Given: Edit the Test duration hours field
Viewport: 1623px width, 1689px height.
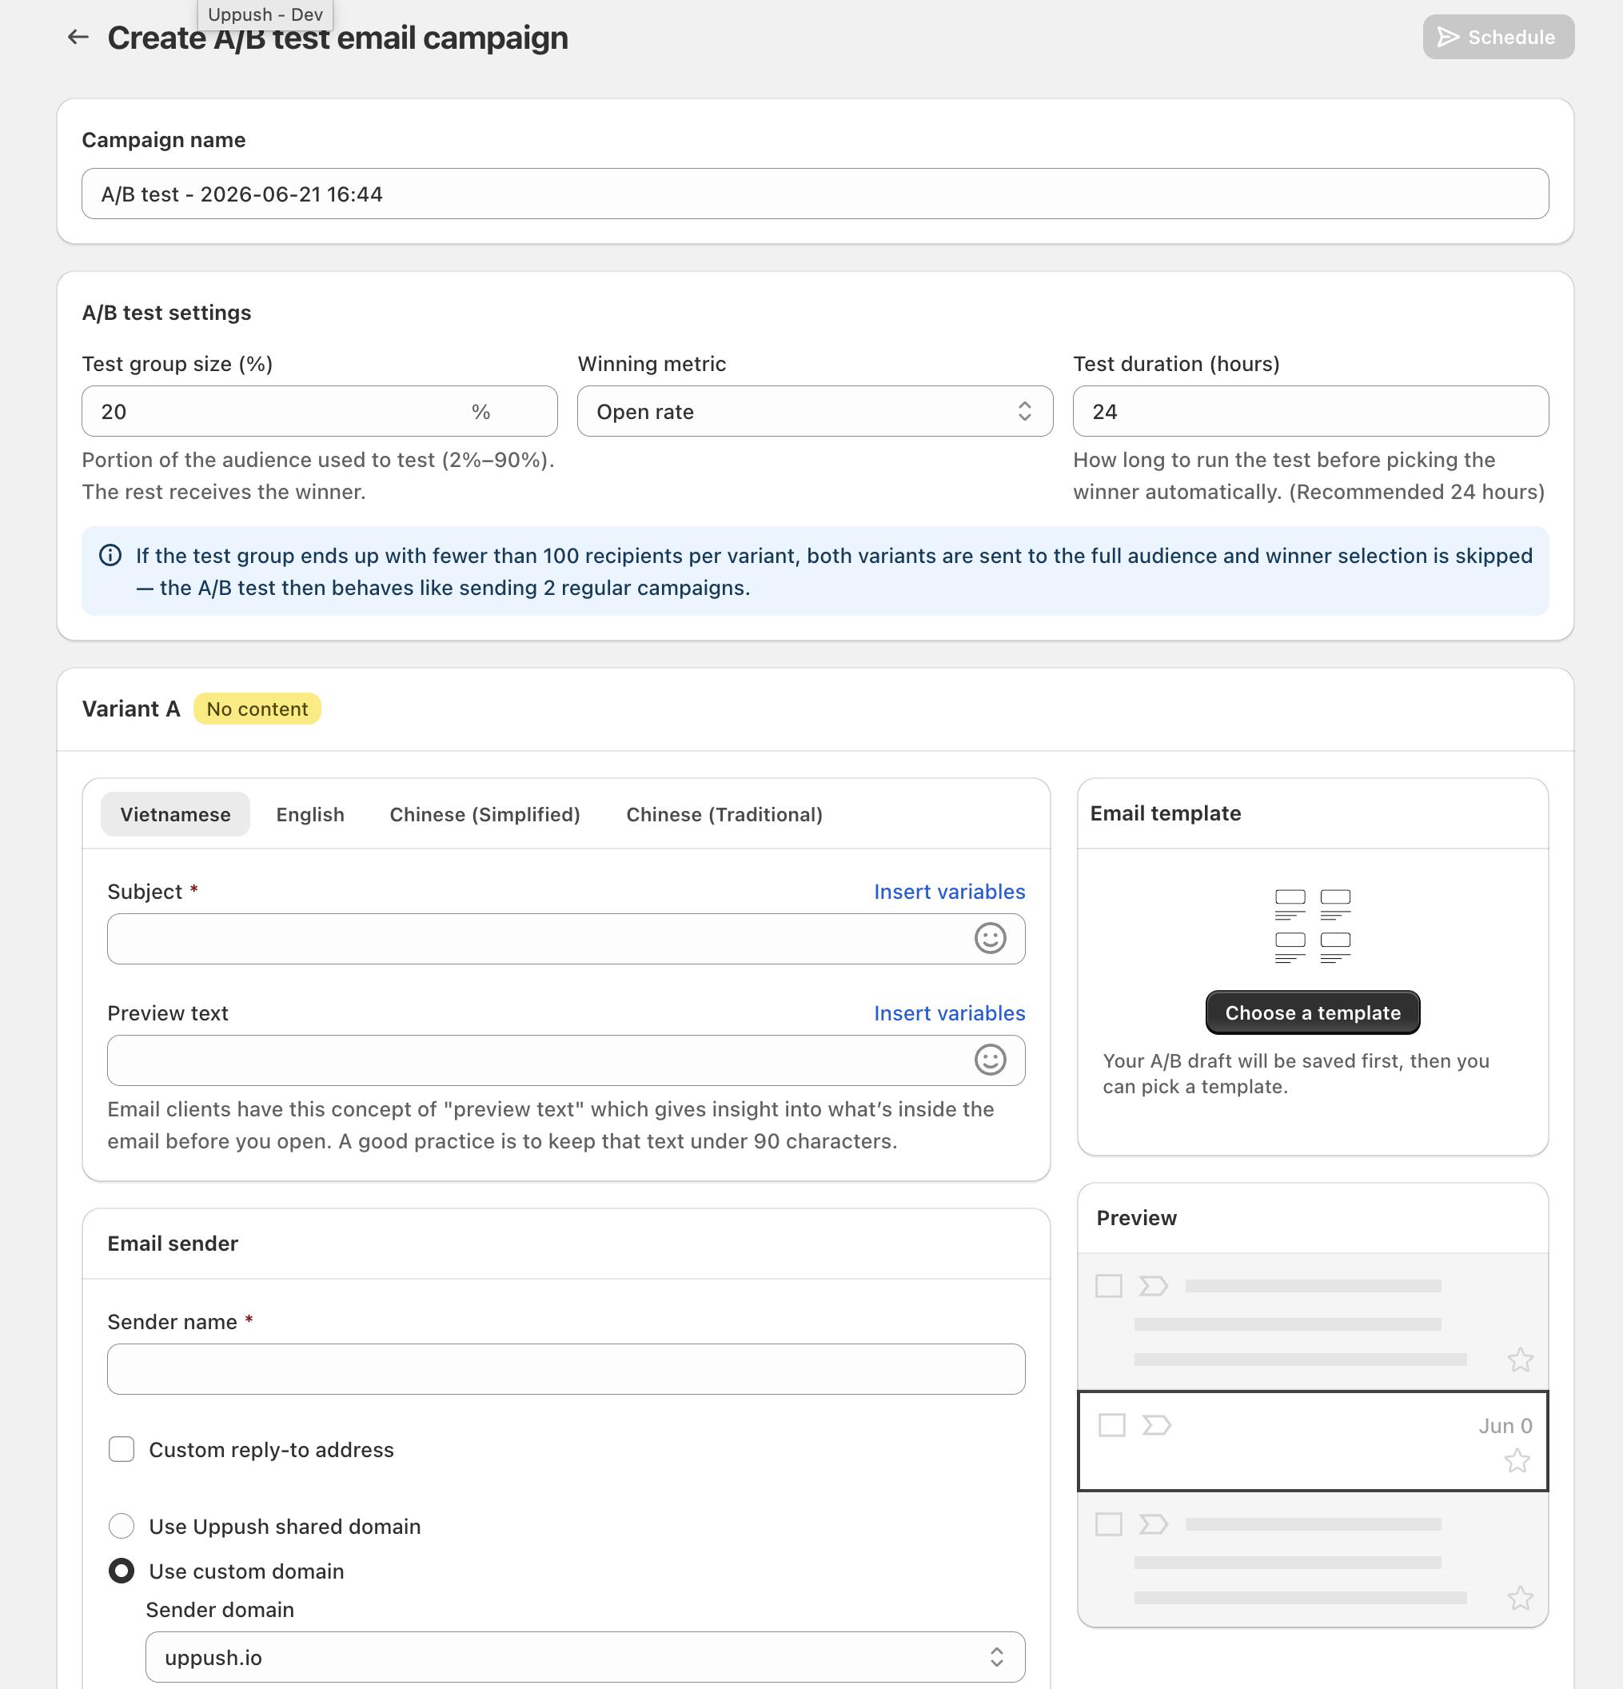Looking at the screenshot, I should click(1310, 412).
